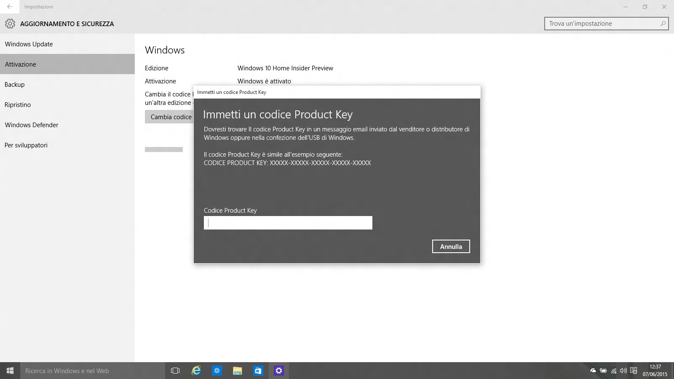Open the Per sviluppatori section
Viewport: 674px width, 379px height.
67,145
